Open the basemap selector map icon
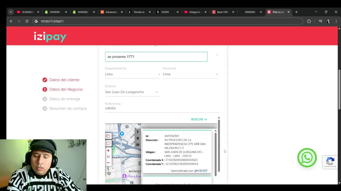 (108, 143)
